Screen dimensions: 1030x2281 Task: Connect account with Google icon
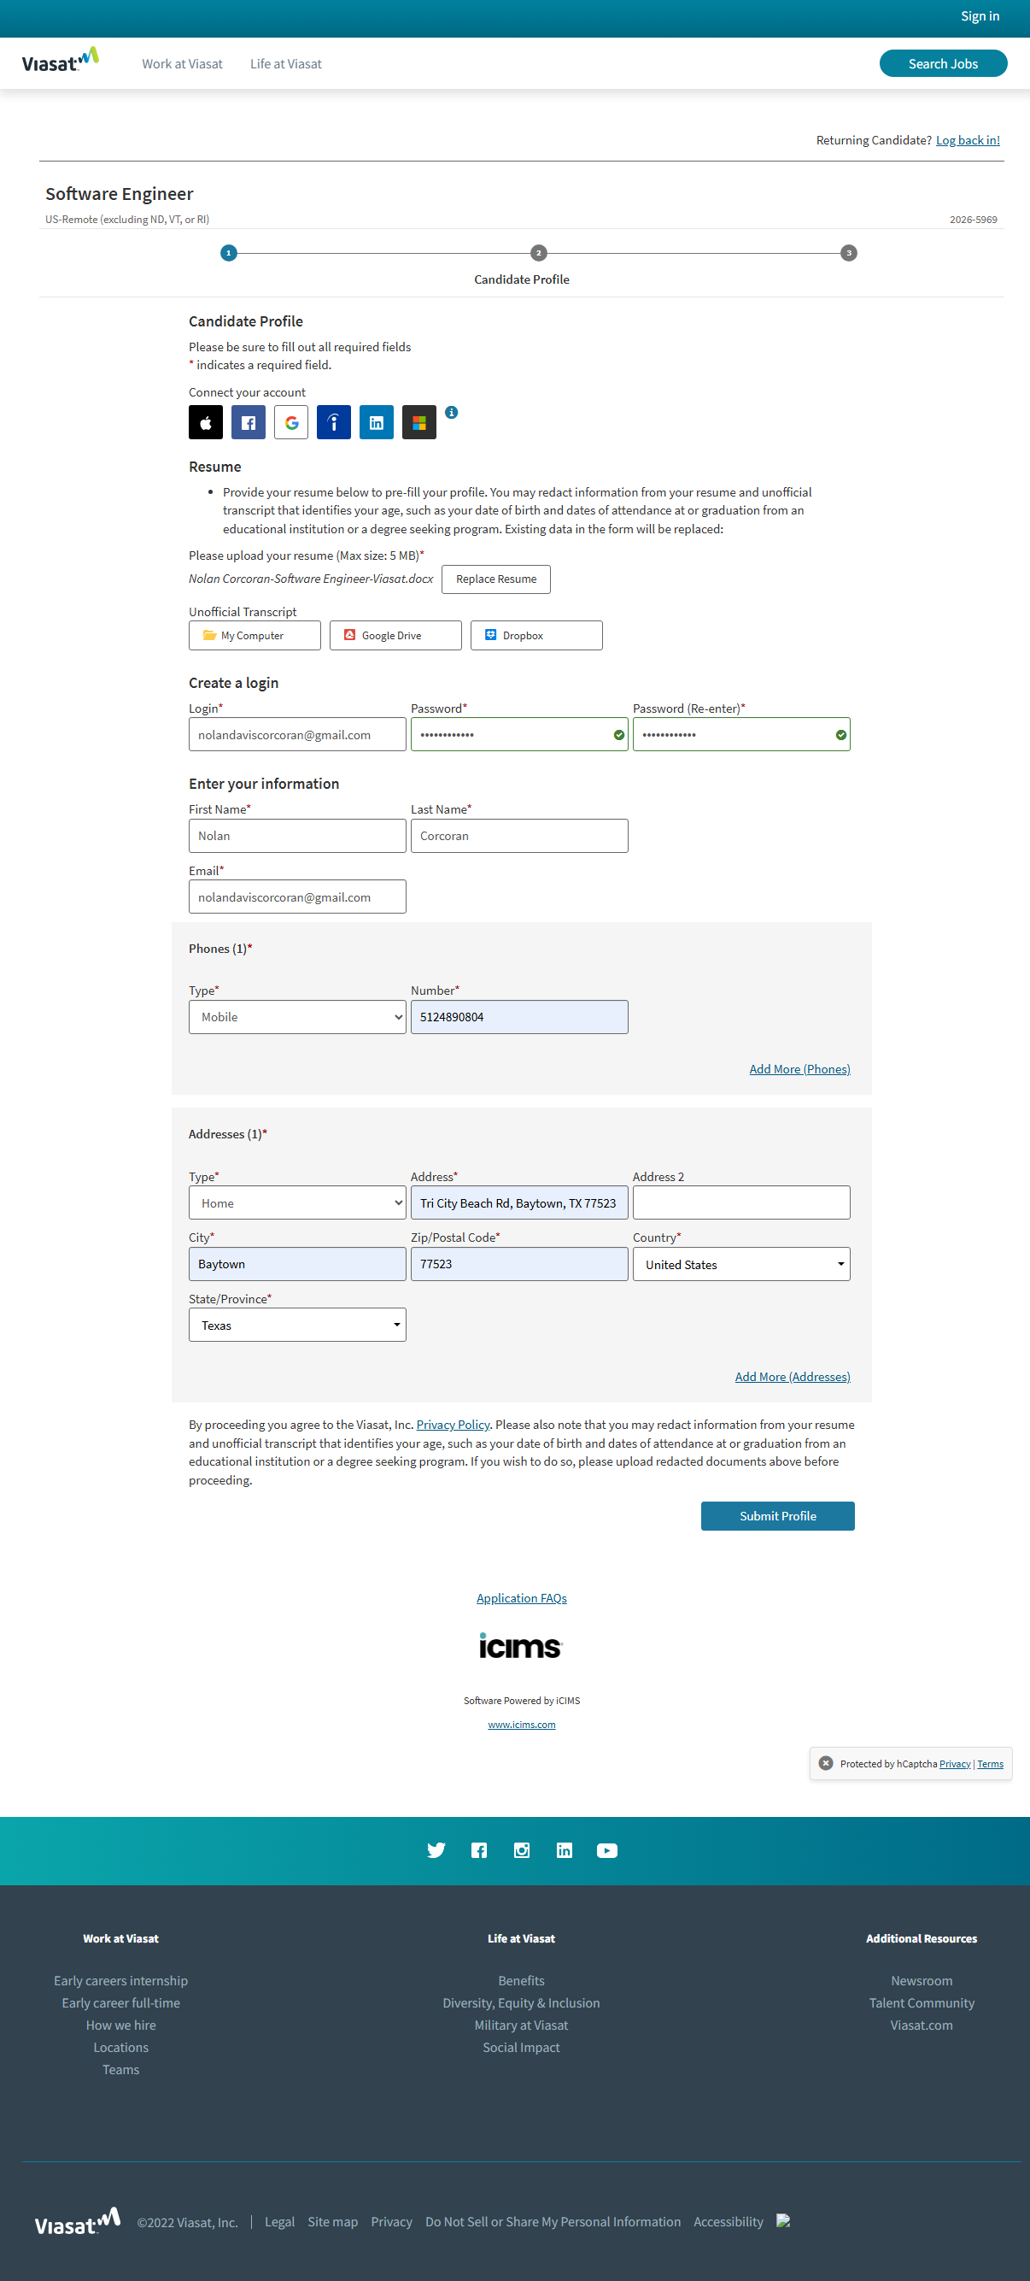(x=291, y=422)
